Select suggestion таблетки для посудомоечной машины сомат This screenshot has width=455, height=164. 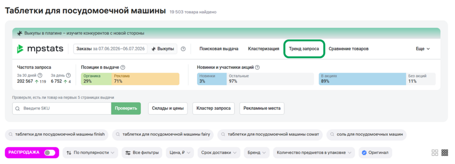click(270, 134)
